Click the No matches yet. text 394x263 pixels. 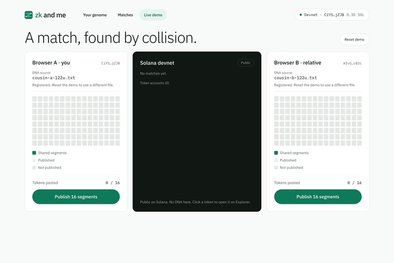[153, 73]
